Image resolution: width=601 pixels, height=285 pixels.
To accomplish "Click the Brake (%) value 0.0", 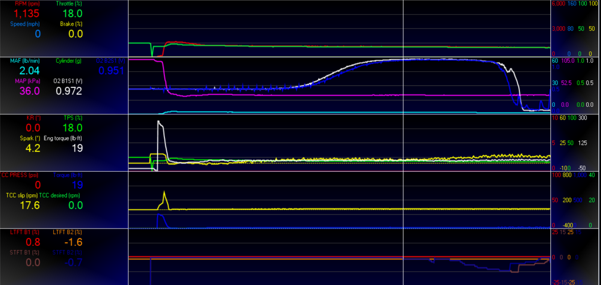I will coord(76,34).
